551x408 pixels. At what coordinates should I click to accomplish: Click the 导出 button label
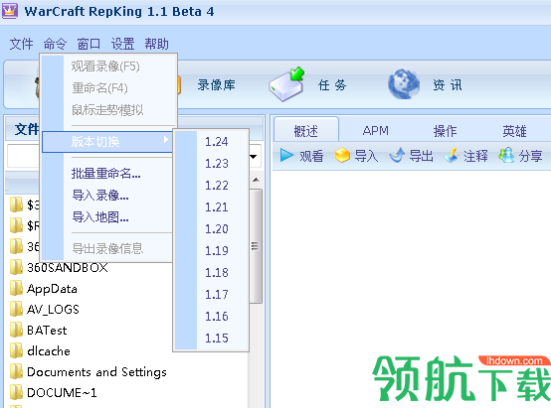click(x=421, y=156)
